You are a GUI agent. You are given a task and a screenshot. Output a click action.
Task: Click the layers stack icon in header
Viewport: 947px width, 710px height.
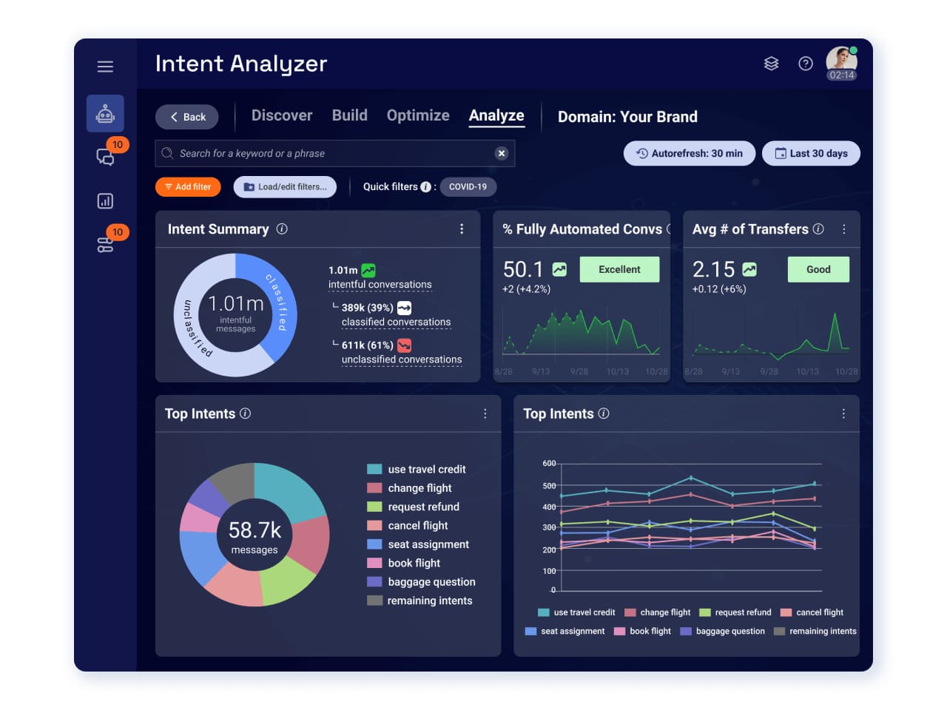coord(771,64)
